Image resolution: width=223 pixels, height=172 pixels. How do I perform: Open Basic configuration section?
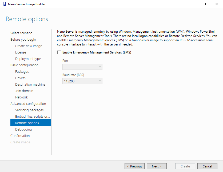(24, 65)
